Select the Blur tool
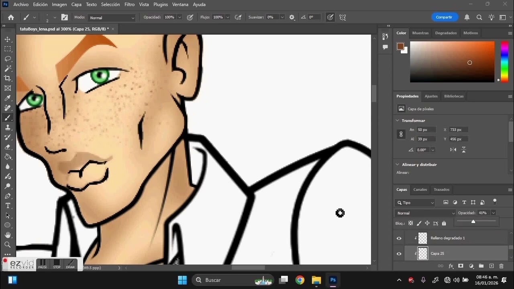 8,167
